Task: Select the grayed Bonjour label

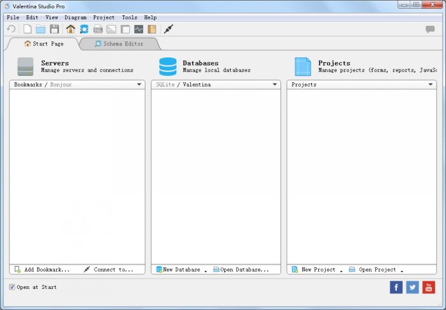Action: click(x=61, y=84)
